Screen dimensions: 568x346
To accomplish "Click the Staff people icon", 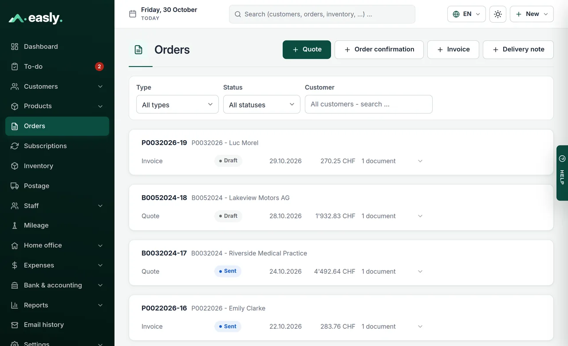I will point(15,206).
